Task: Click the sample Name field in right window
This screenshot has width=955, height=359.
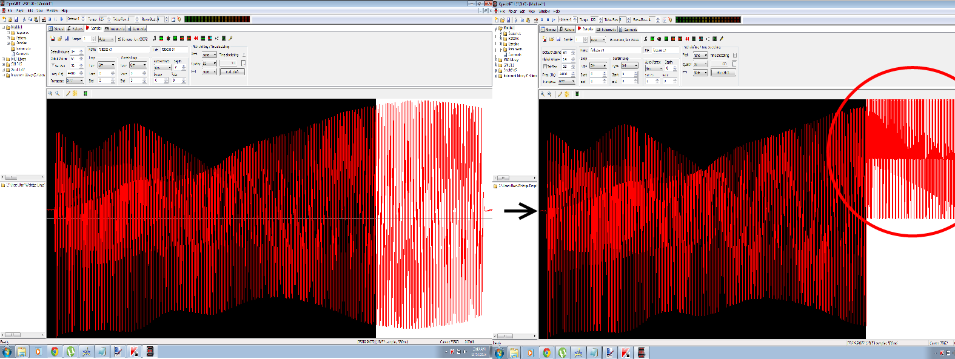Action: (615, 50)
